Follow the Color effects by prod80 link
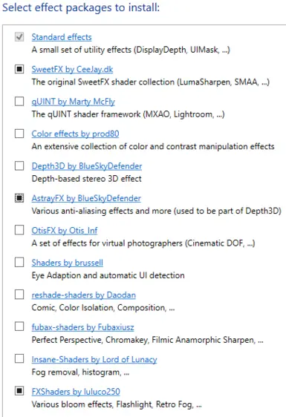The height and width of the screenshot is (417, 286). point(75,134)
